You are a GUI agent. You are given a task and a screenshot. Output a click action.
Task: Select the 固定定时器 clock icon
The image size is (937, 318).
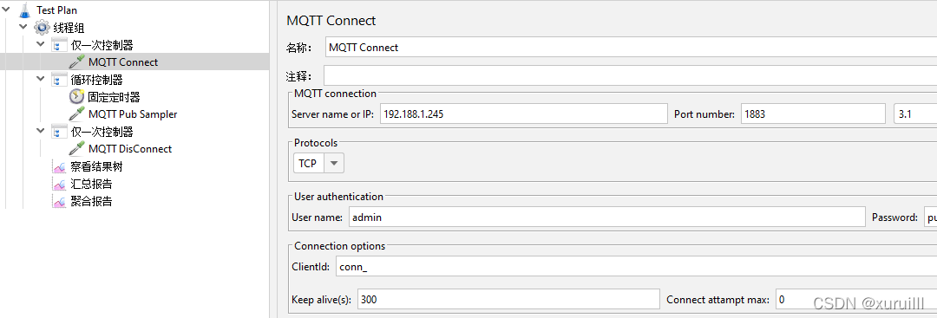tap(76, 97)
